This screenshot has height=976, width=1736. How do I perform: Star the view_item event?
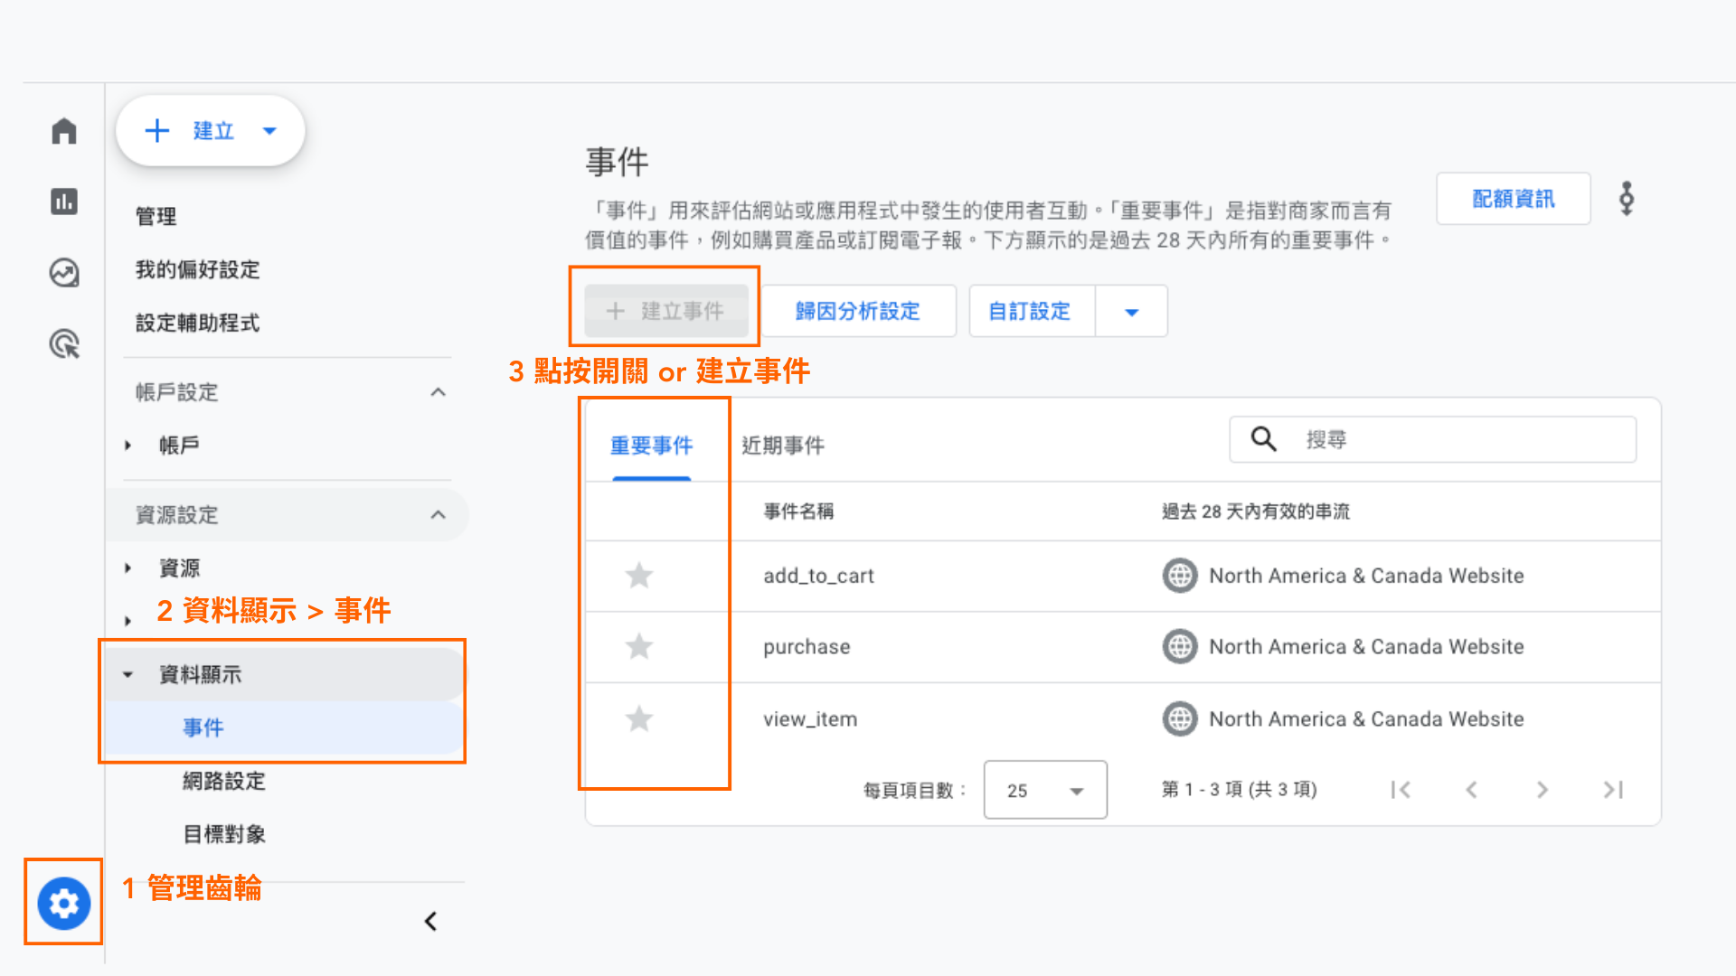coord(639,718)
